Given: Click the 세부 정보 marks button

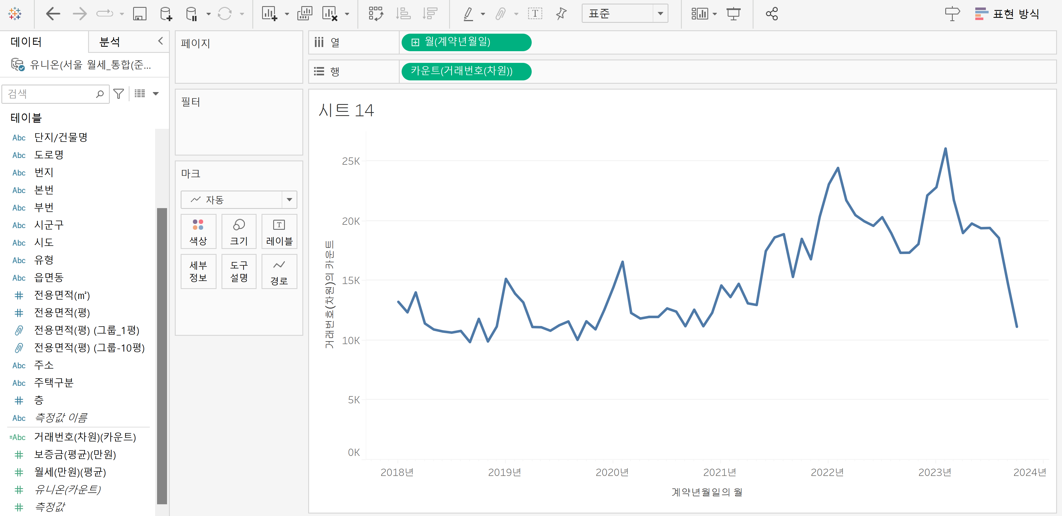Looking at the screenshot, I should click(198, 271).
